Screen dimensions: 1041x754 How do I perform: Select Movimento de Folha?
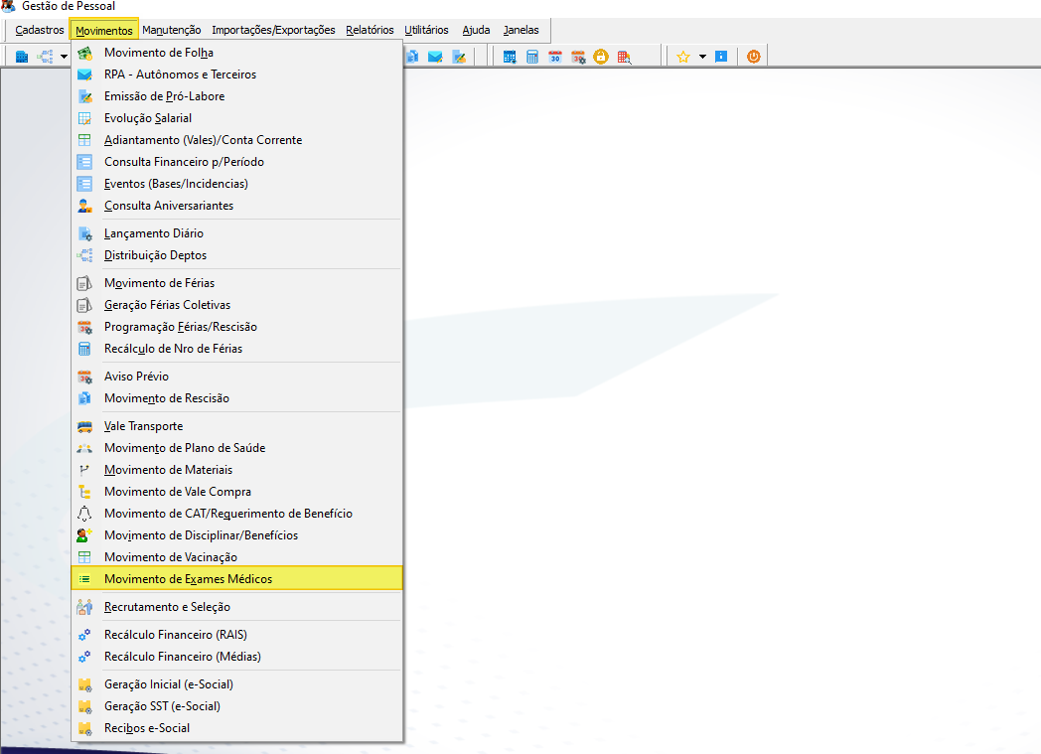point(236,53)
